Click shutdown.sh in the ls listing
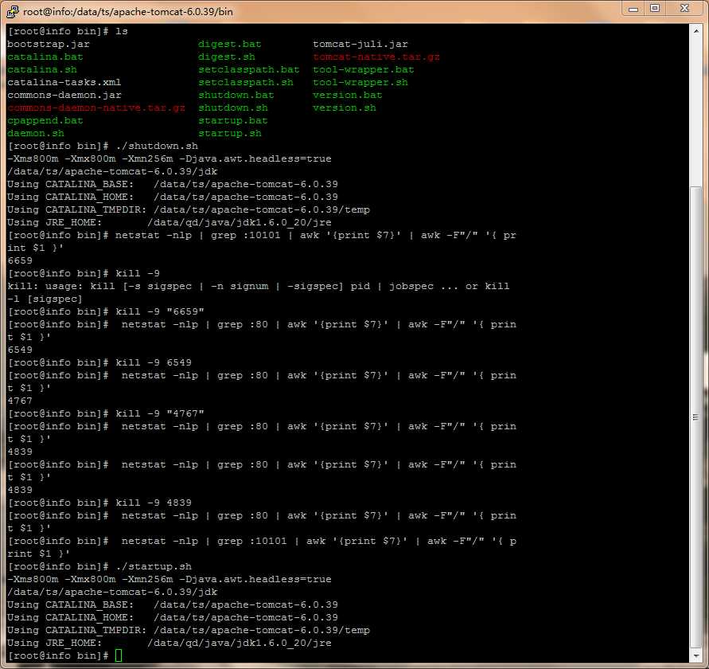 tap(233, 108)
